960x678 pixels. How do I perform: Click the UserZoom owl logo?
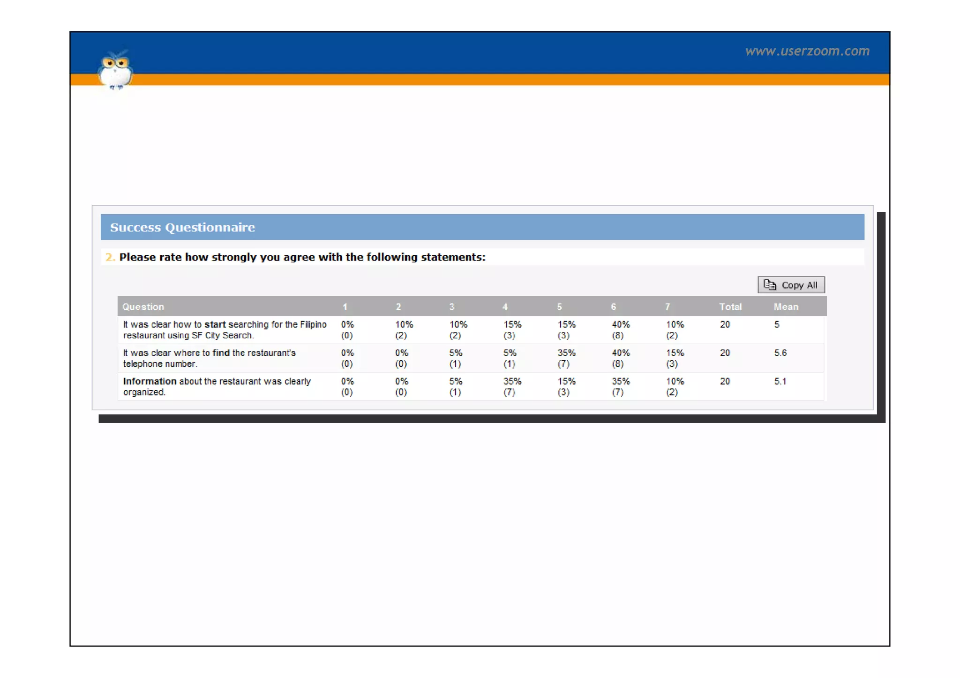[x=115, y=70]
